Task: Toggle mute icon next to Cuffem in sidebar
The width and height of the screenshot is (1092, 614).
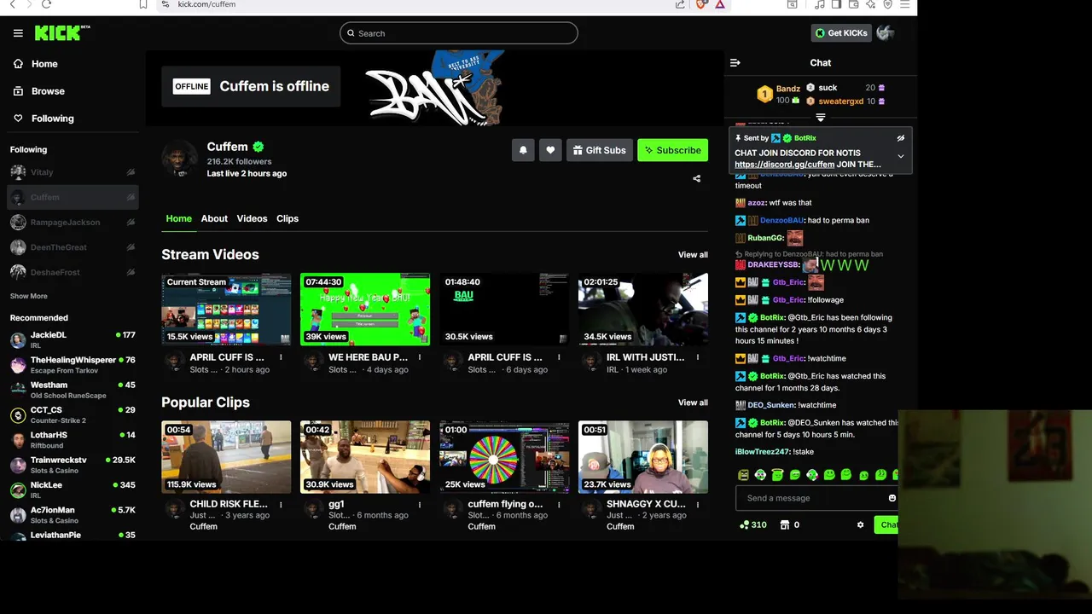Action: (131, 197)
